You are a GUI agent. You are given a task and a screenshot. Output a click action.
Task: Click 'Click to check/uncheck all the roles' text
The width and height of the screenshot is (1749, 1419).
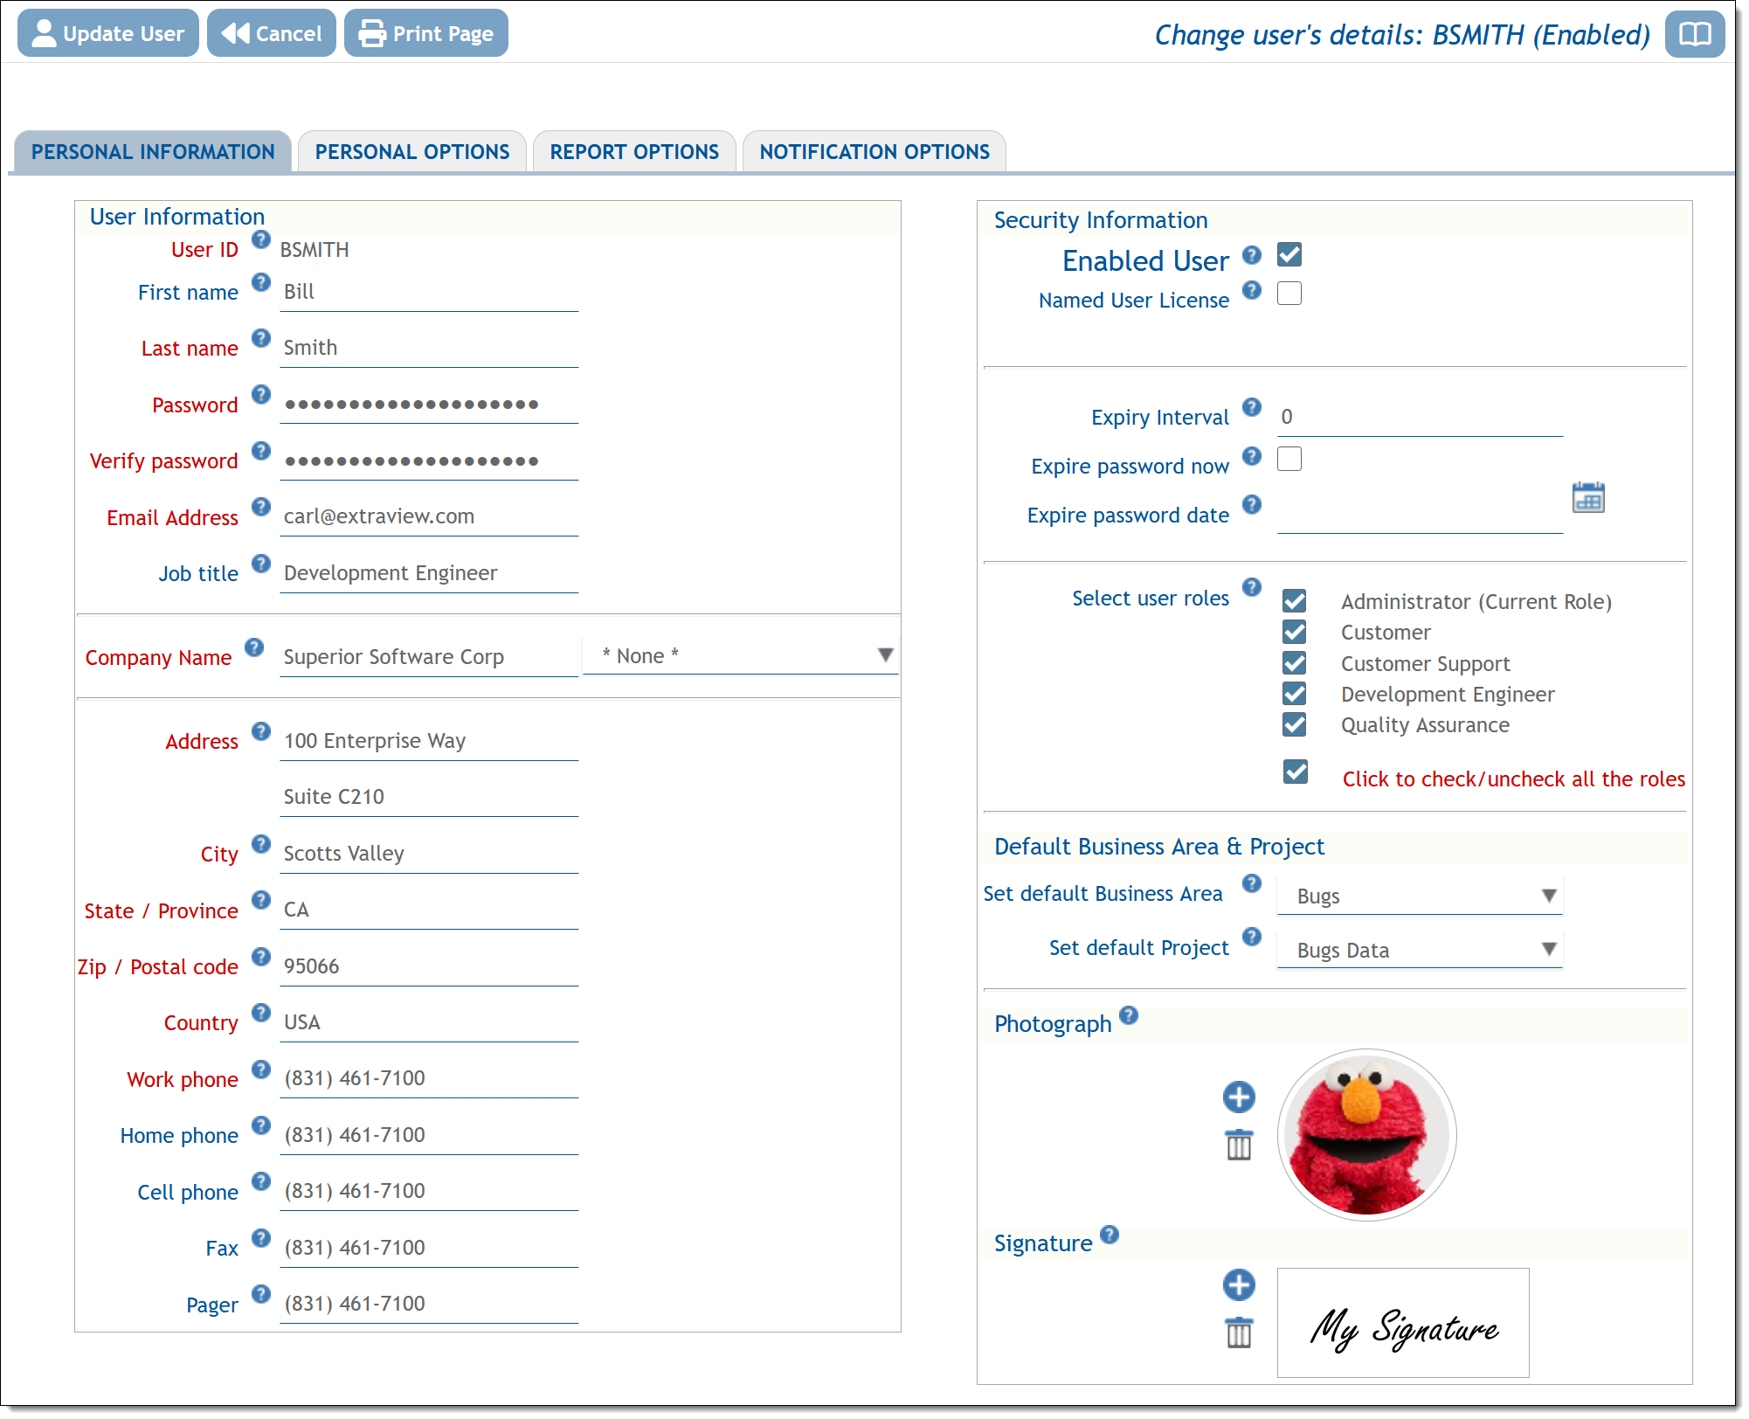1513,779
